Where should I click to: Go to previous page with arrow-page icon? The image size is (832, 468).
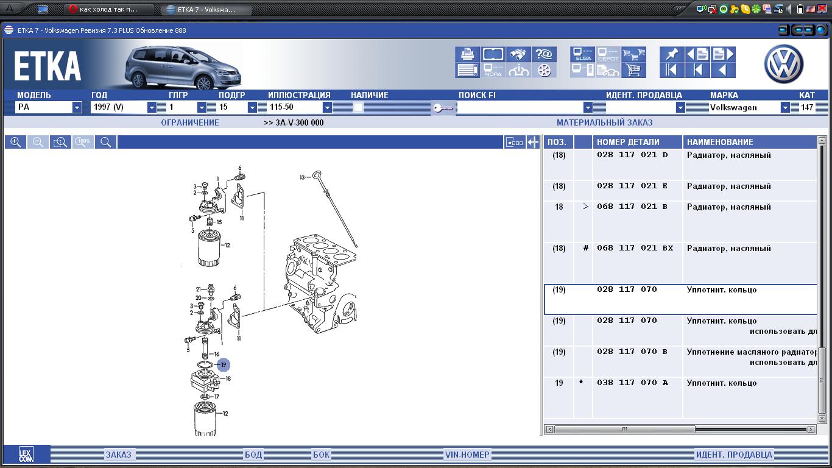pyautogui.click(x=697, y=54)
